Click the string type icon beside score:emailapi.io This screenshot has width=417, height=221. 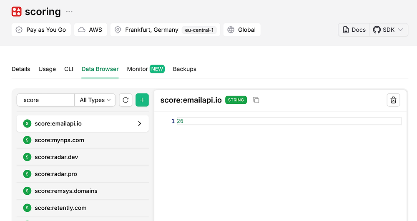tap(27, 123)
